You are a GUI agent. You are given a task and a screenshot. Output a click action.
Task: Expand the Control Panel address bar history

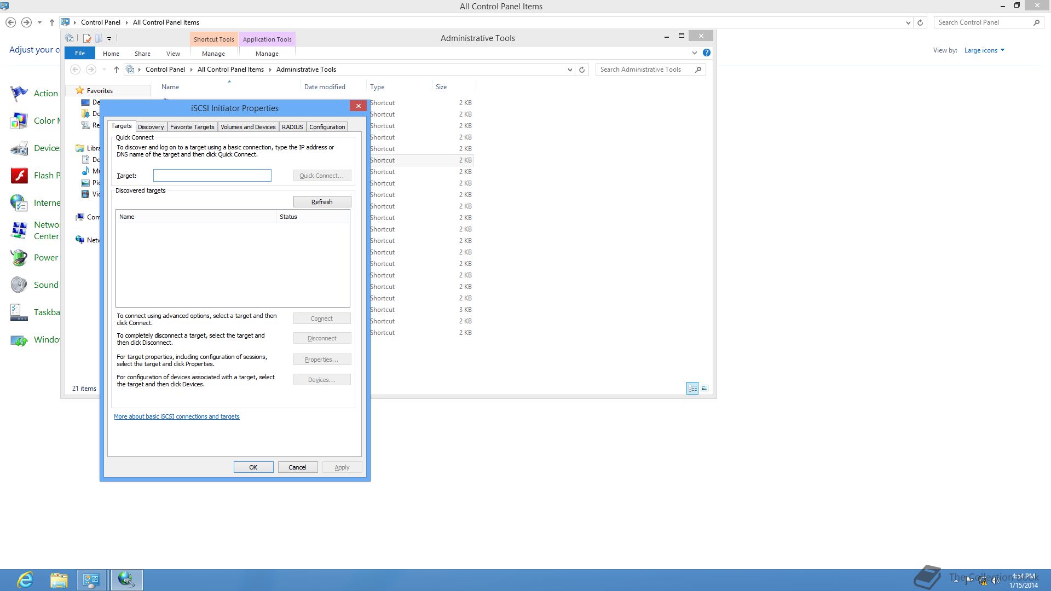tap(908, 22)
